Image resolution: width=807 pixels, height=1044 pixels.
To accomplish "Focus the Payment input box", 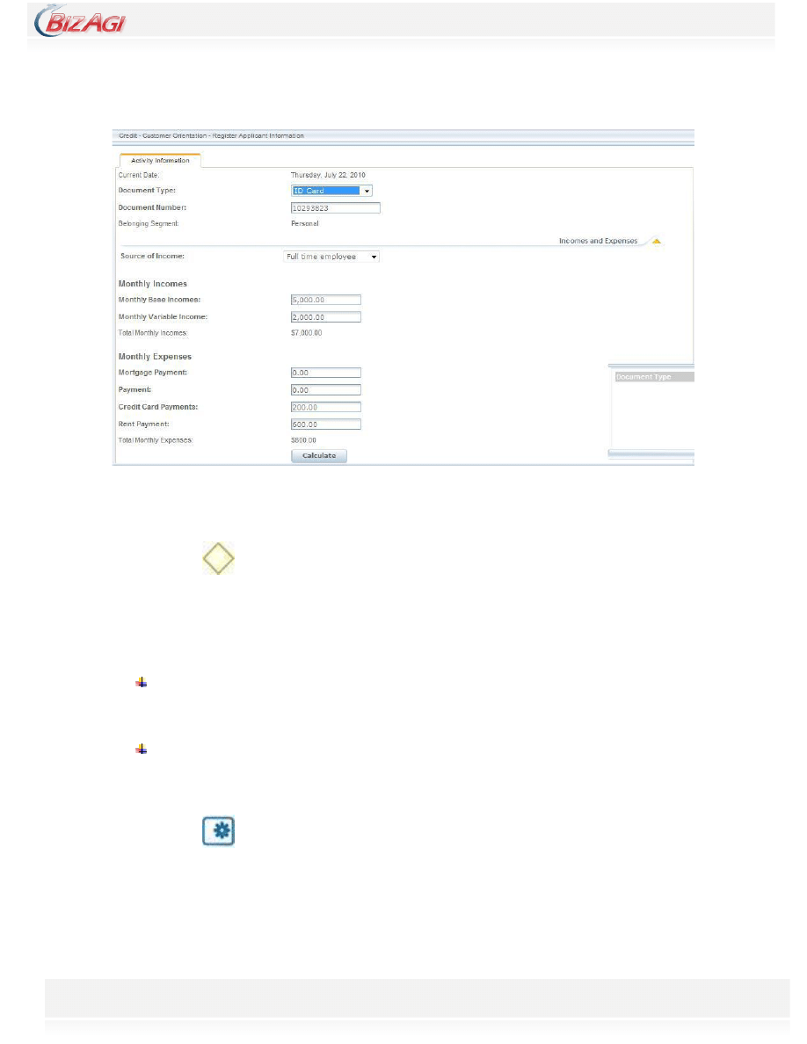I will (x=325, y=390).
